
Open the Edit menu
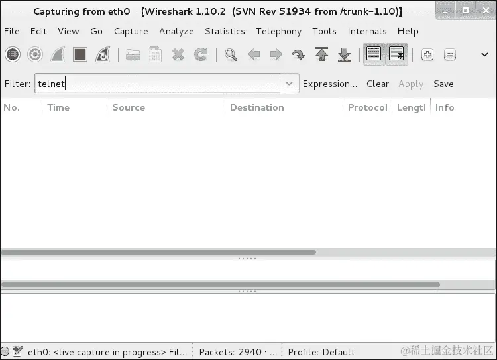[x=38, y=31]
